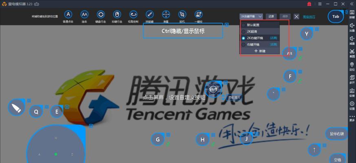The height and width of the screenshot is (163, 356).
Task: Select the J key mapping
Action: (x=246, y=138)
